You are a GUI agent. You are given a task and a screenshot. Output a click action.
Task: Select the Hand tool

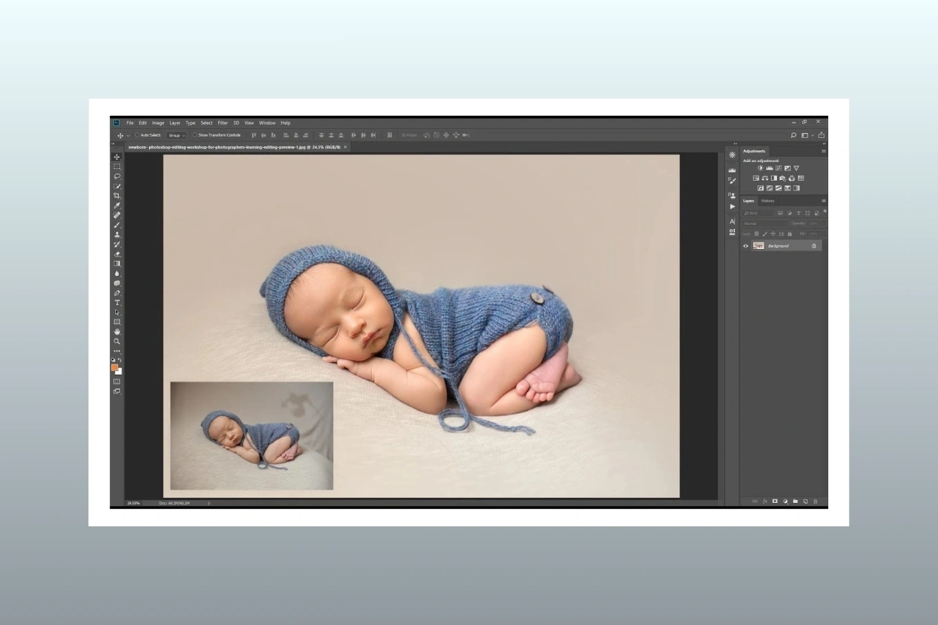(x=117, y=332)
